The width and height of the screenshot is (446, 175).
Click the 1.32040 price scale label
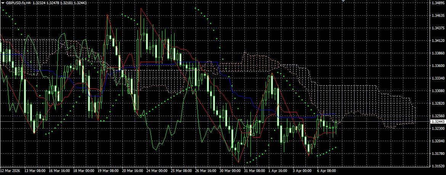(438, 141)
